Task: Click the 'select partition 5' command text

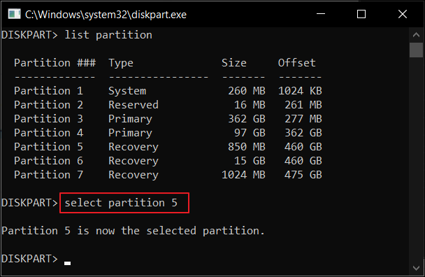Action: point(121,203)
